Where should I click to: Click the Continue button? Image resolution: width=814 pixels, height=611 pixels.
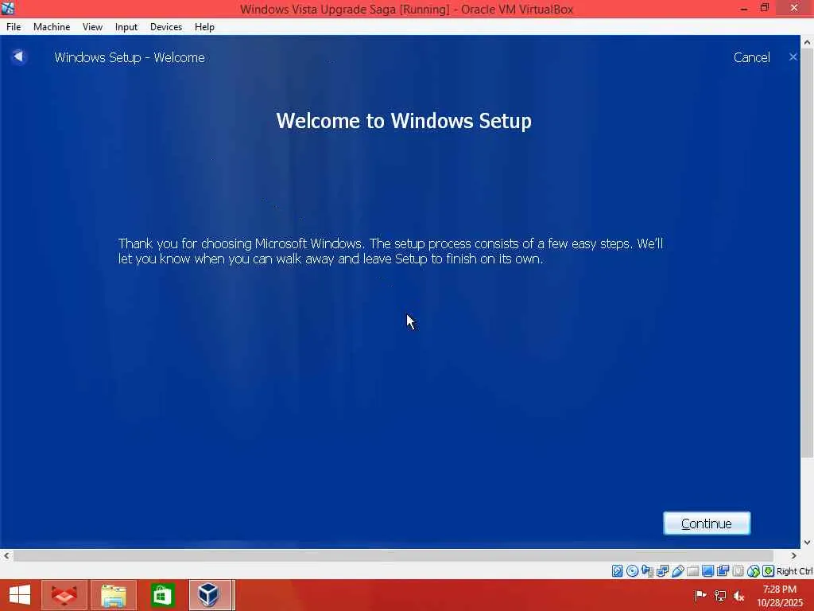pyautogui.click(x=707, y=523)
